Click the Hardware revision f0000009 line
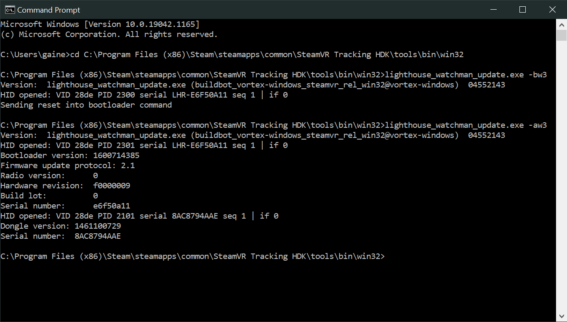The width and height of the screenshot is (567, 322). [65, 186]
